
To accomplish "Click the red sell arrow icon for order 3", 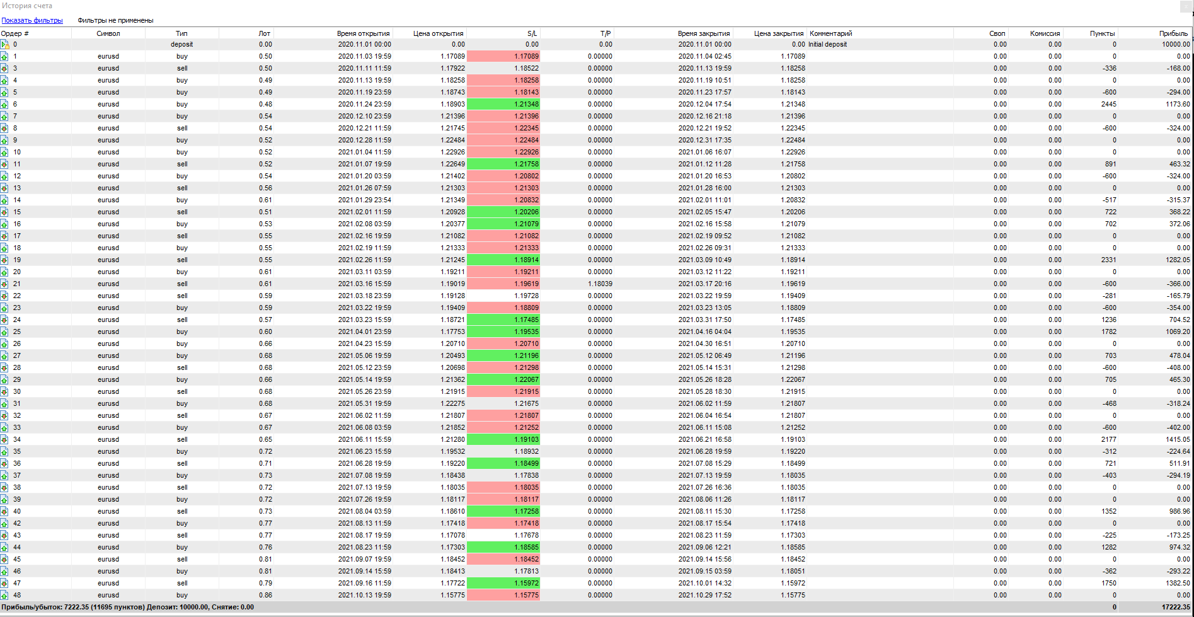I will [x=4, y=69].
